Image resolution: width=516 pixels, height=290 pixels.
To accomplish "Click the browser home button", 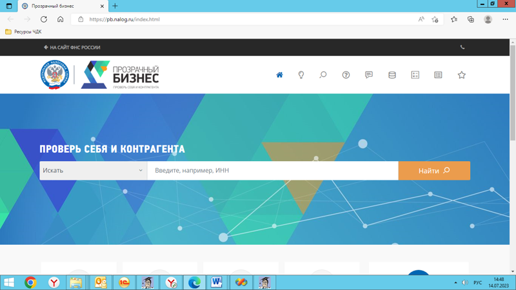I will (60, 19).
